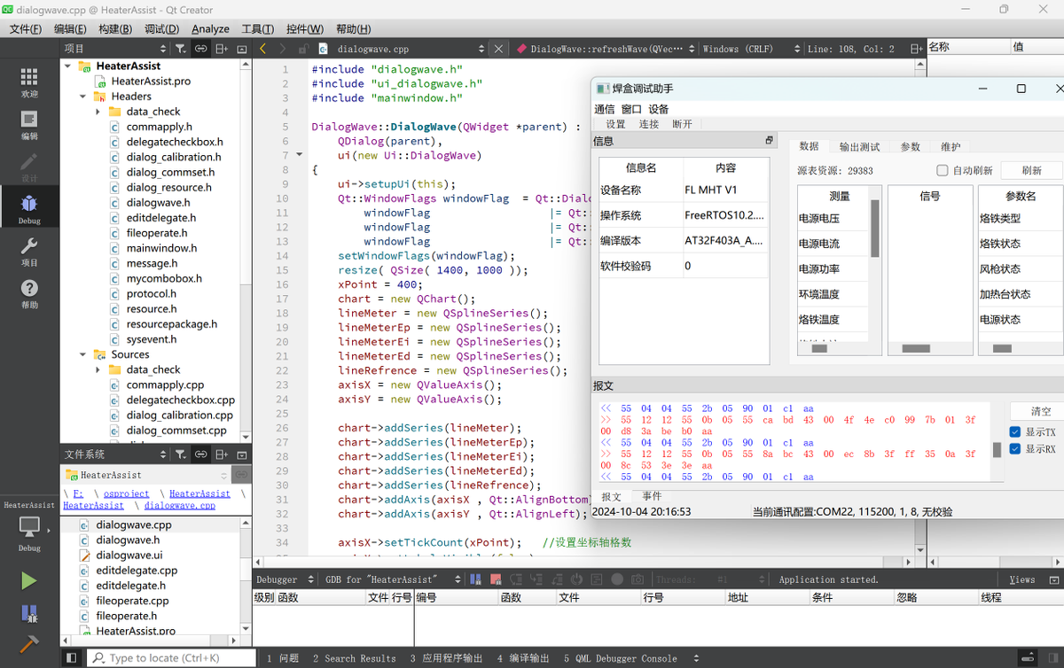
Task: Float the 信息 dock panel icon
Action: (770, 141)
